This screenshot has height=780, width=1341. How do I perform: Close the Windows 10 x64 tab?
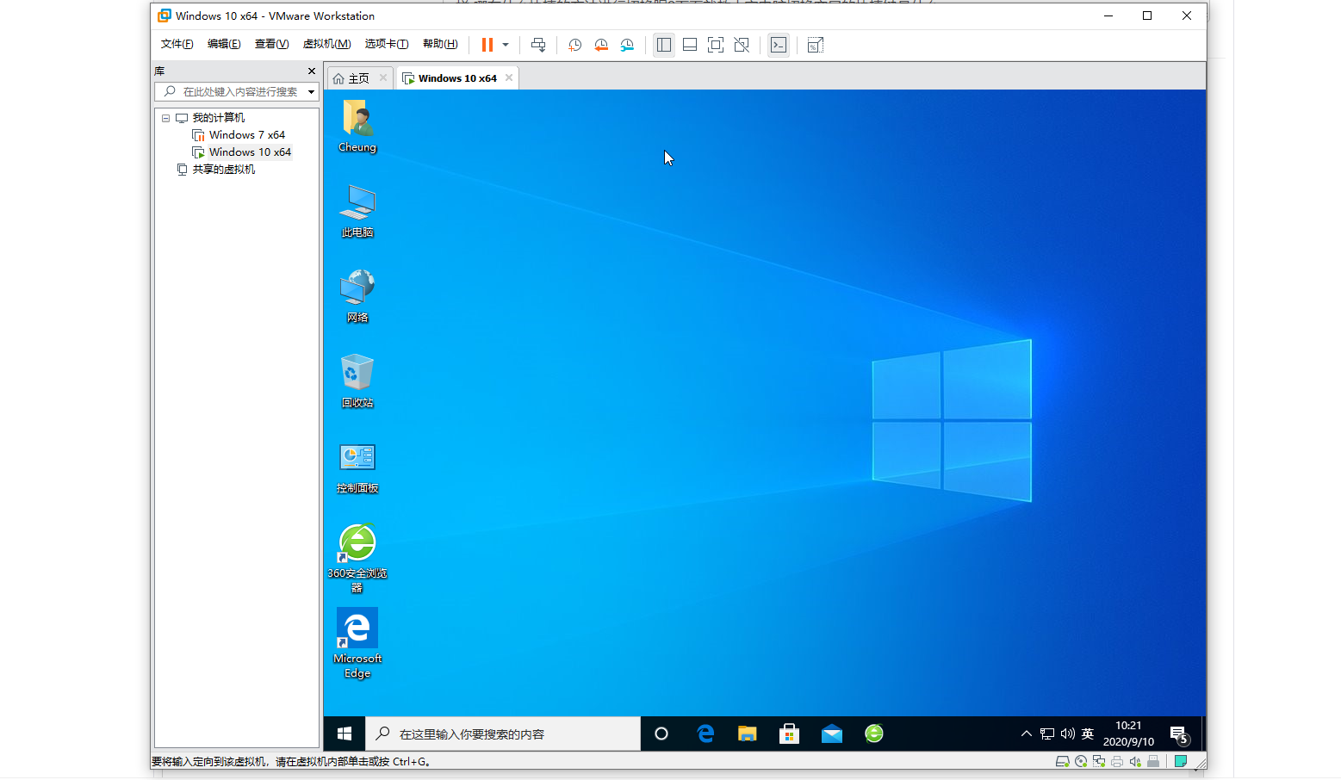[509, 77]
